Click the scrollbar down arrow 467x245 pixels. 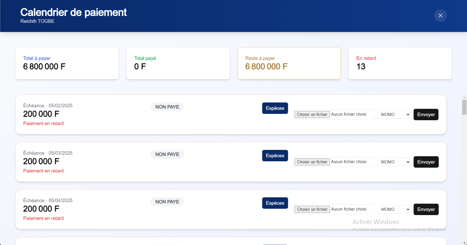pos(464,243)
